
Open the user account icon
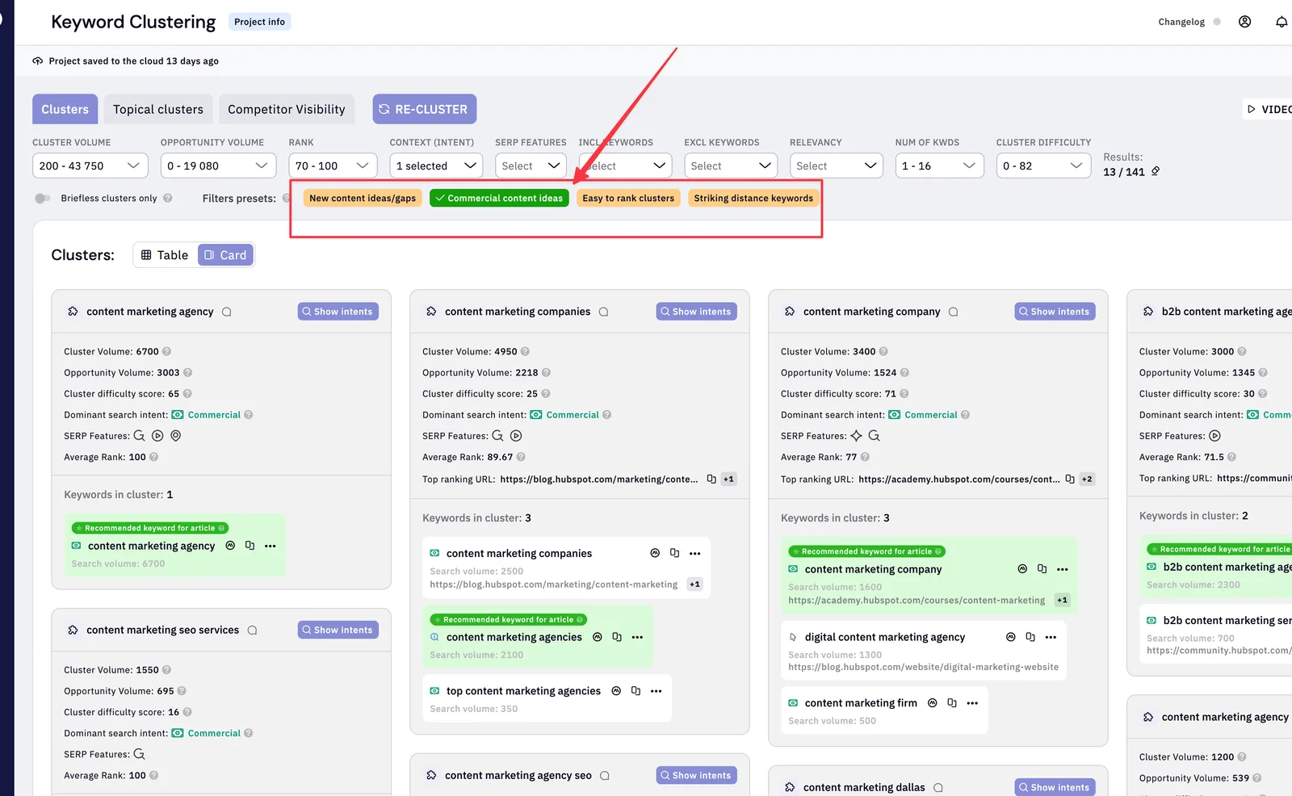coord(1244,22)
